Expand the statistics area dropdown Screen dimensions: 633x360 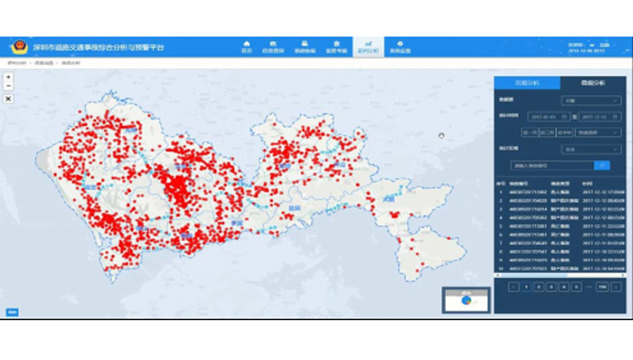(592, 150)
